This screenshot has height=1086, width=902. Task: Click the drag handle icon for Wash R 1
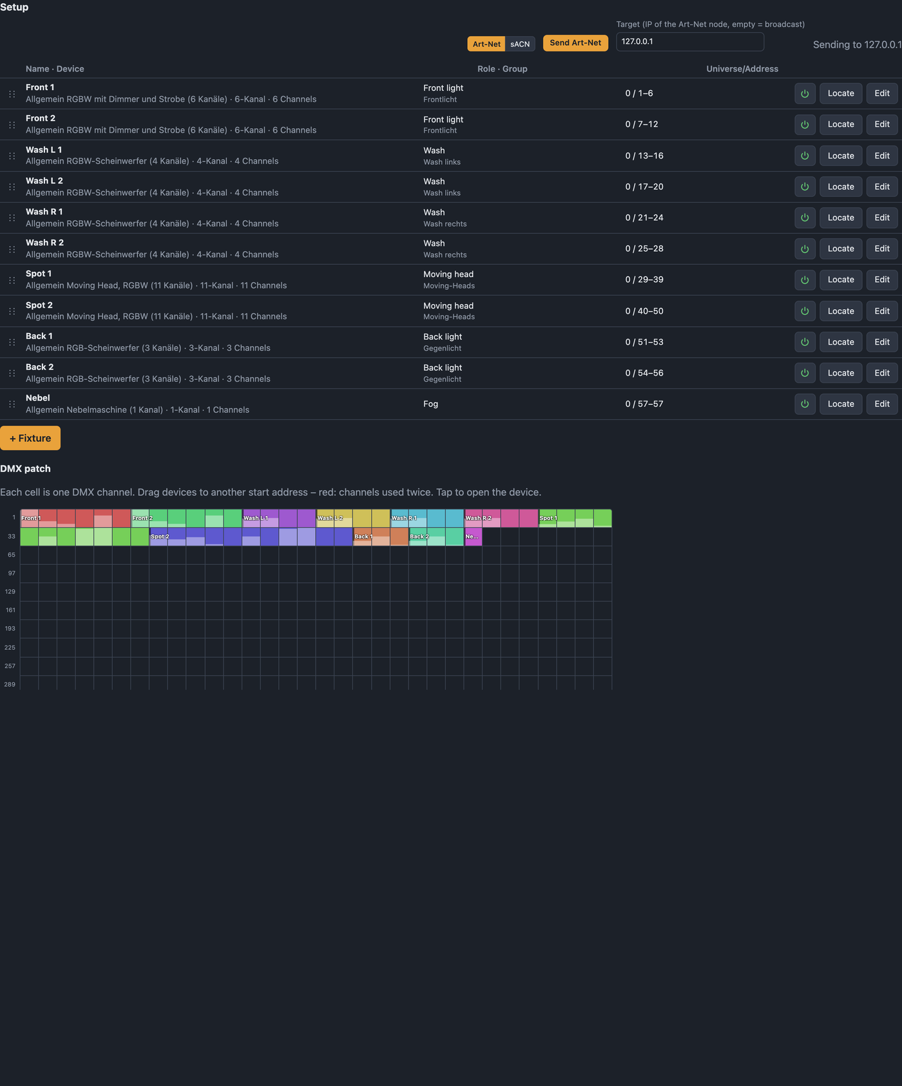click(12, 218)
